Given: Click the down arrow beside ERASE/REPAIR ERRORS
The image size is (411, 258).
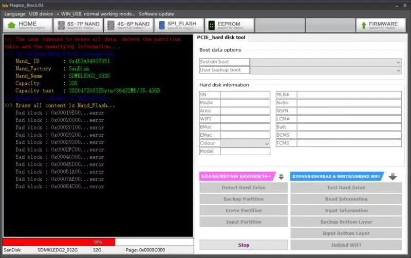Looking at the screenshot, I should pos(281,177).
